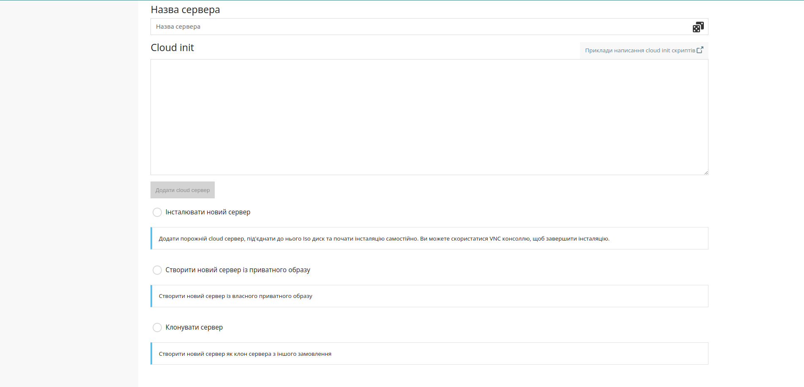Screen dimensions: 804x387
Task: Choose the Клонувати сервер radio option
Action: (157, 327)
